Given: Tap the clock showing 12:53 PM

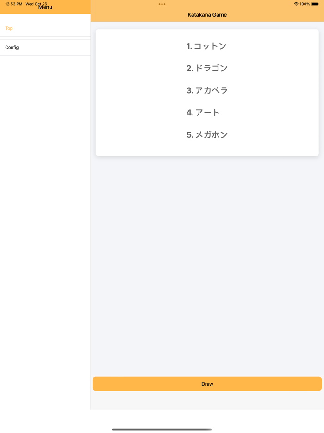Looking at the screenshot, I should (12, 3).
